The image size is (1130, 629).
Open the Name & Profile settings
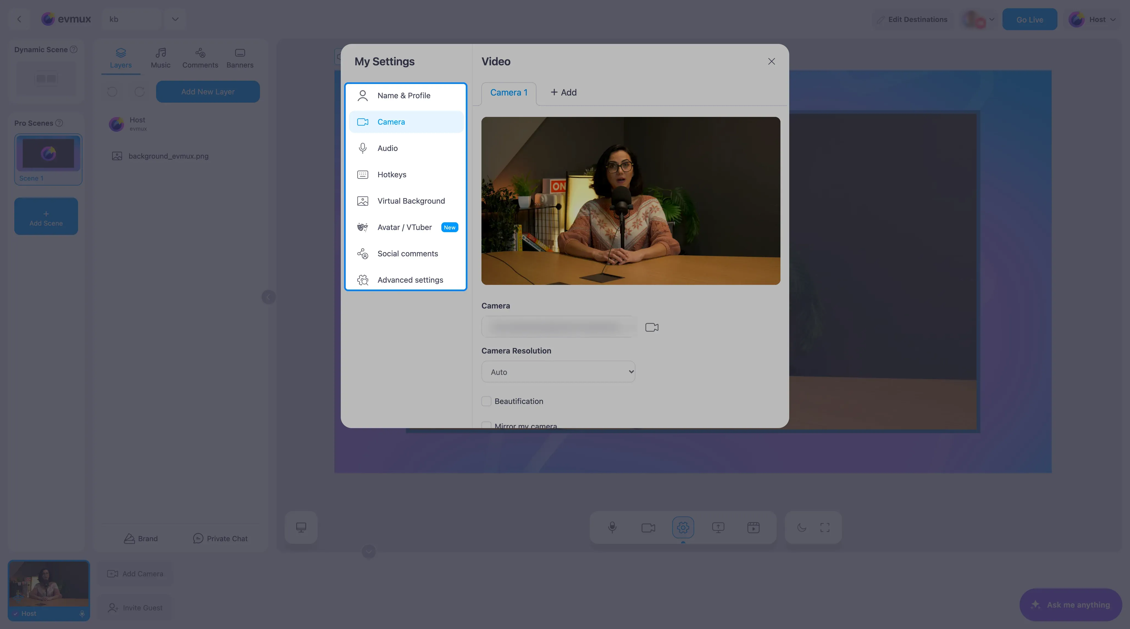coord(406,96)
